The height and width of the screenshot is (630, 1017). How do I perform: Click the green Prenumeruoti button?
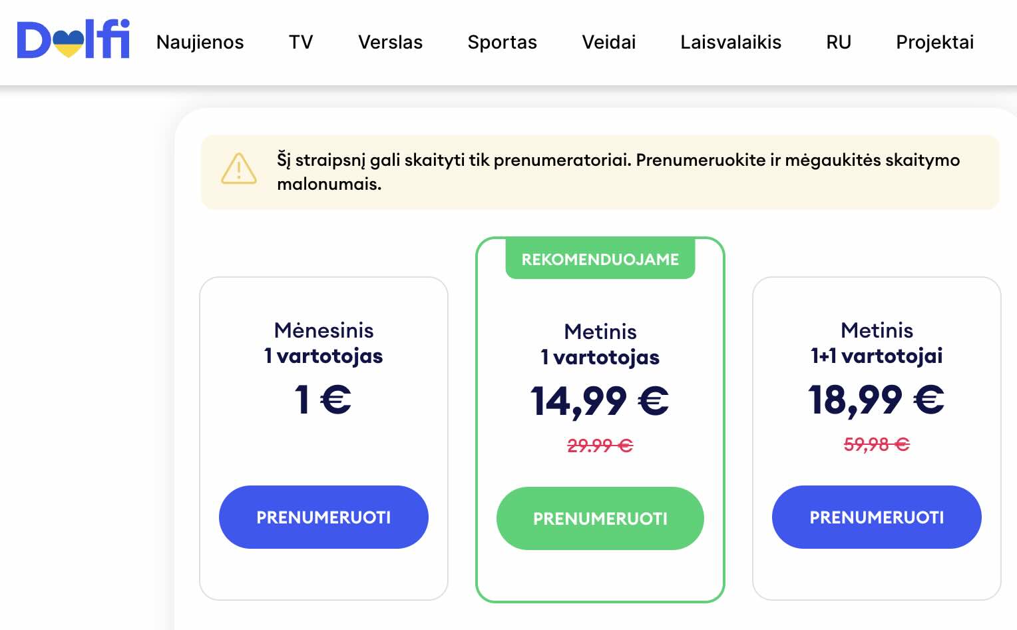600,518
